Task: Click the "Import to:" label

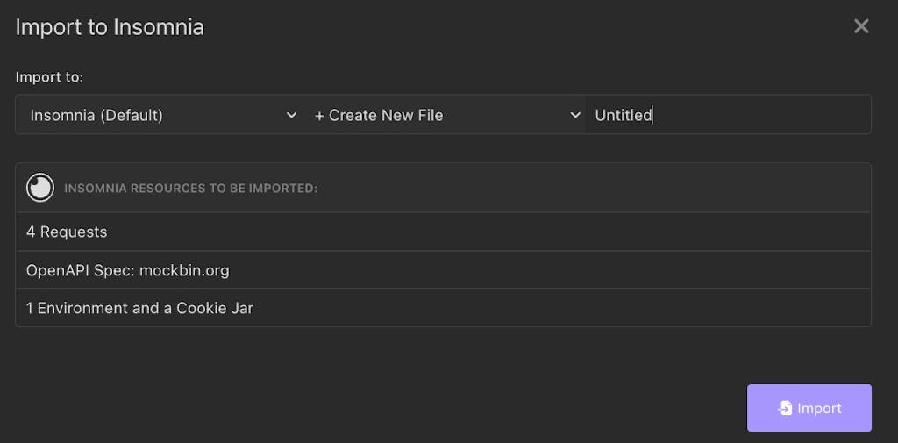Action: [x=49, y=77]
